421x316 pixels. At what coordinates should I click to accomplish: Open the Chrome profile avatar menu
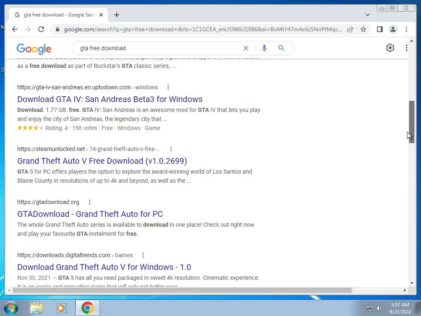393,29
